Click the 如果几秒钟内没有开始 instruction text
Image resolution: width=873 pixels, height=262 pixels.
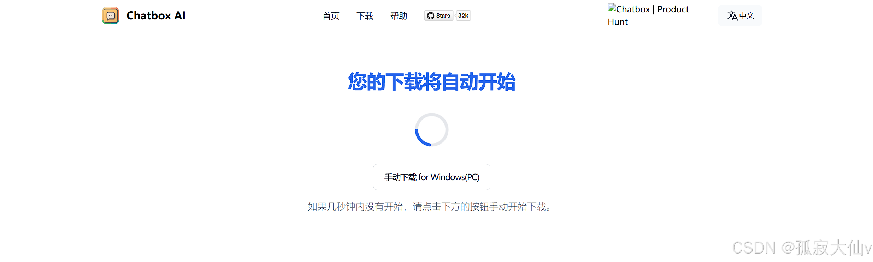pos(355,207)
